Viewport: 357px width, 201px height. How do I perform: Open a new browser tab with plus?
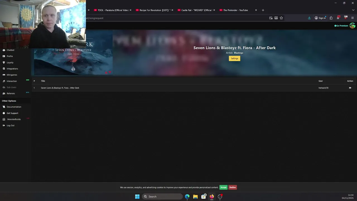pyautogui.click(x=263, y=10)
